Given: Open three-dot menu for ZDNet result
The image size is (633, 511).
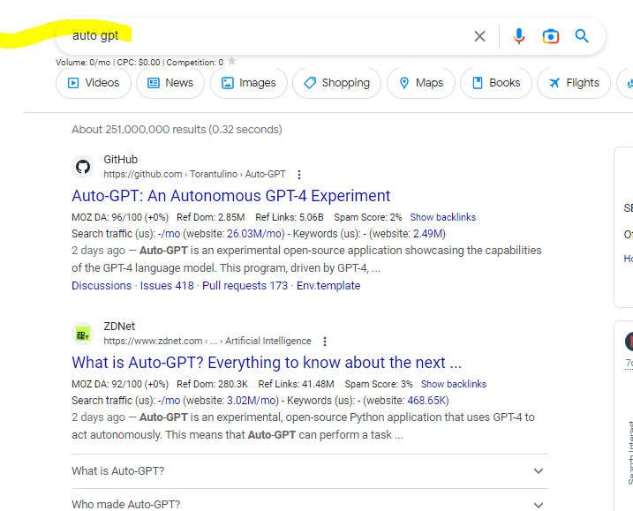Looking at the screenshot, I should 325,342.
